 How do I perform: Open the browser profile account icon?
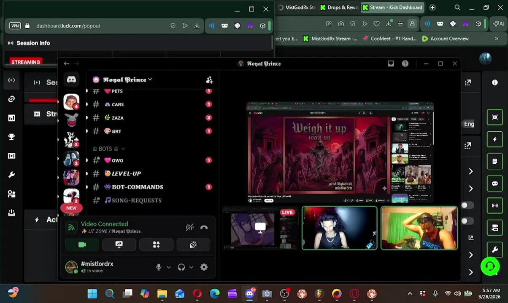[x=412, y=24]
